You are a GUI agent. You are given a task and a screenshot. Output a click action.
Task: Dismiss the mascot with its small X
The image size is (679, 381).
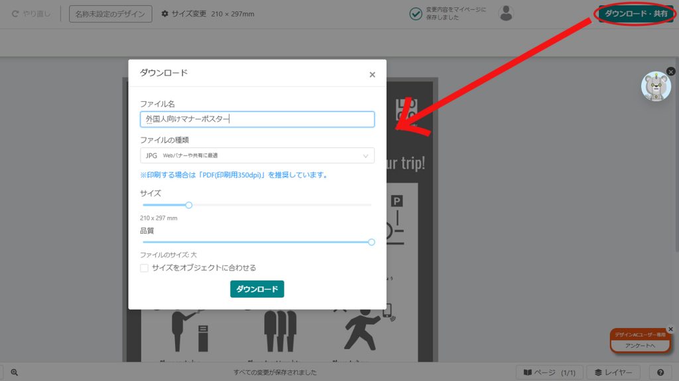[670, 71]
